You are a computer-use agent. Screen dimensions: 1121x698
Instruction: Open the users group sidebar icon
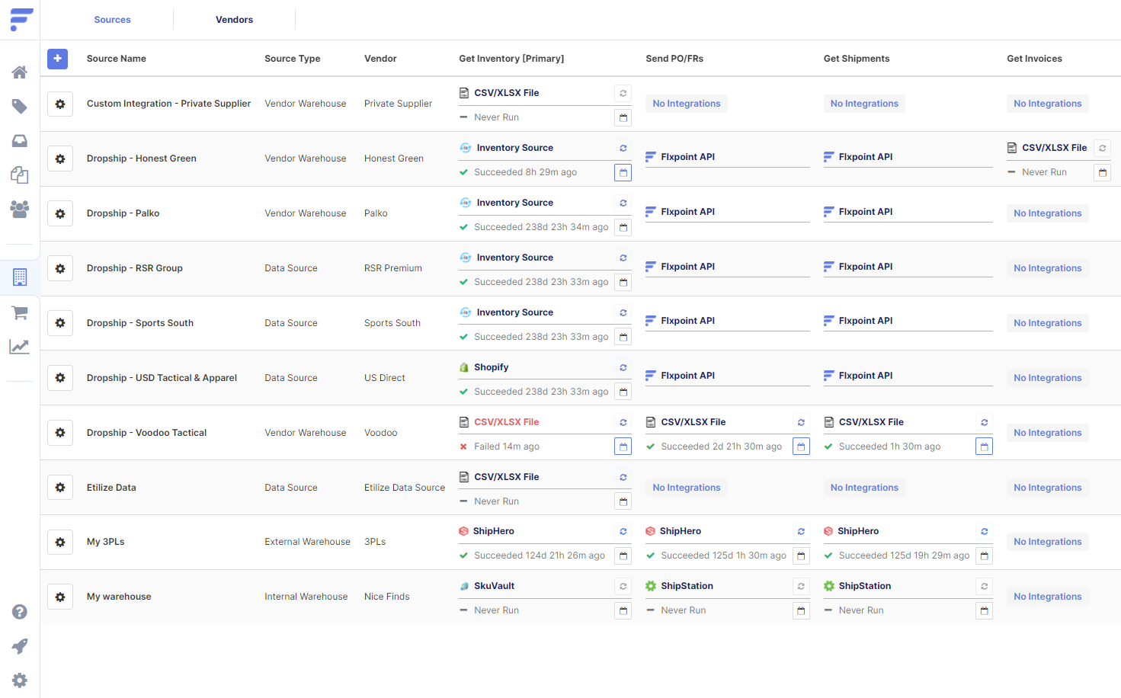20,209
